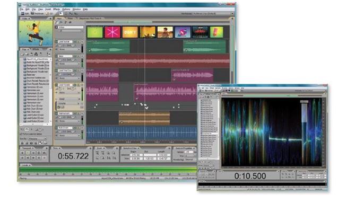
Task: Open Lead Vox Dbl track None dropdown
Action: [70, 78]
